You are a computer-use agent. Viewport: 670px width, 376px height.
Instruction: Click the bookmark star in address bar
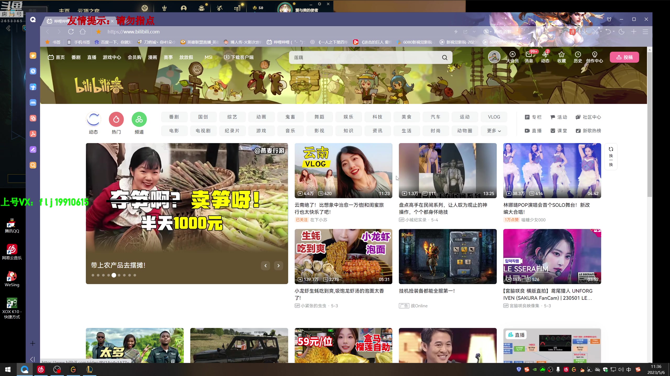tap(98, 32)
